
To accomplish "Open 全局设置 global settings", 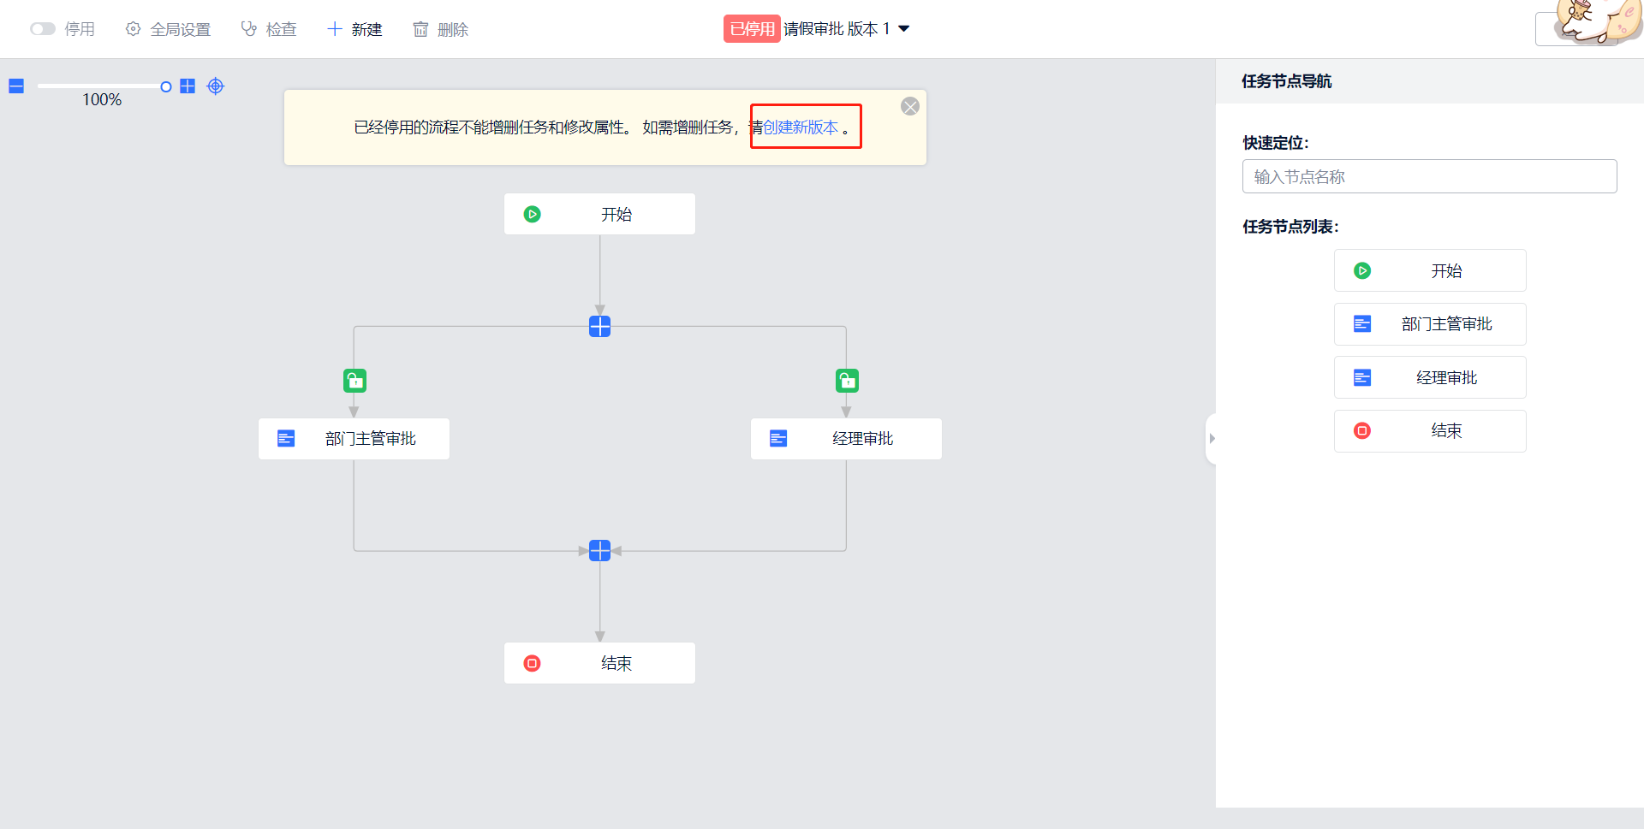I will [169, 29].
